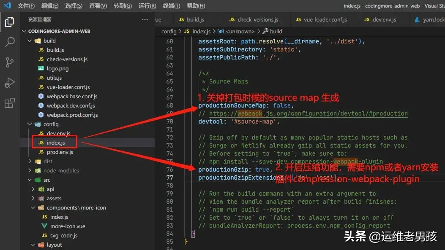The width and height of the screenshot is (445, 250).
Task: Follow the webpack.js.org devtool link
Action: 308,113
